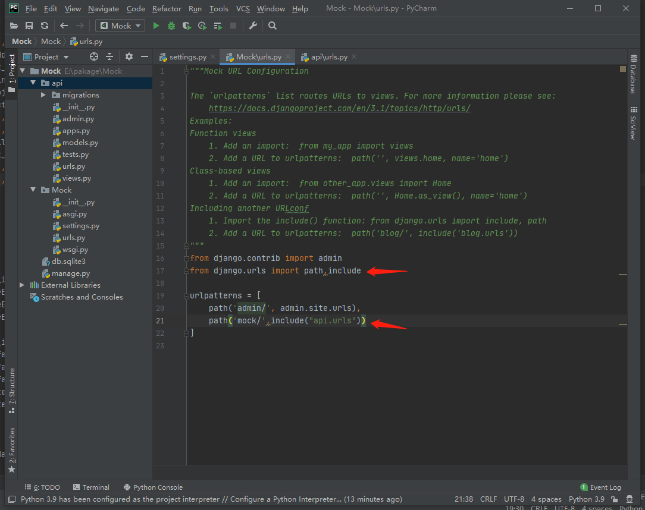The width and height of the screenshot is (645, 510).
Task: Open the 6: TODO tool window
Action: coord(42,487)
